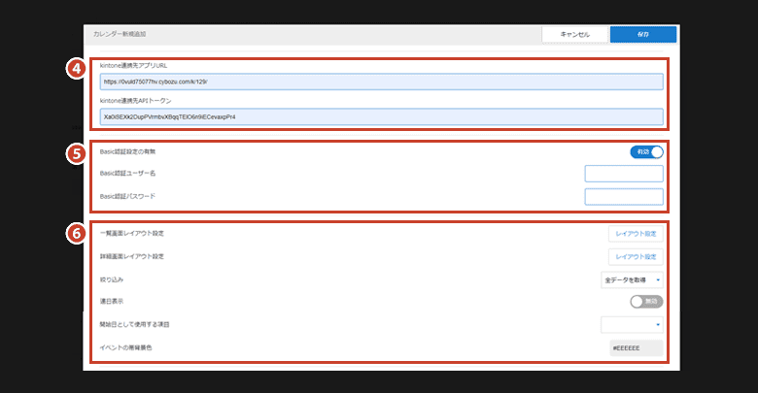Open レイアウト設定 for 一覧画面
The width and height of the screenshot is (758, 393).
tap(636, 234)
